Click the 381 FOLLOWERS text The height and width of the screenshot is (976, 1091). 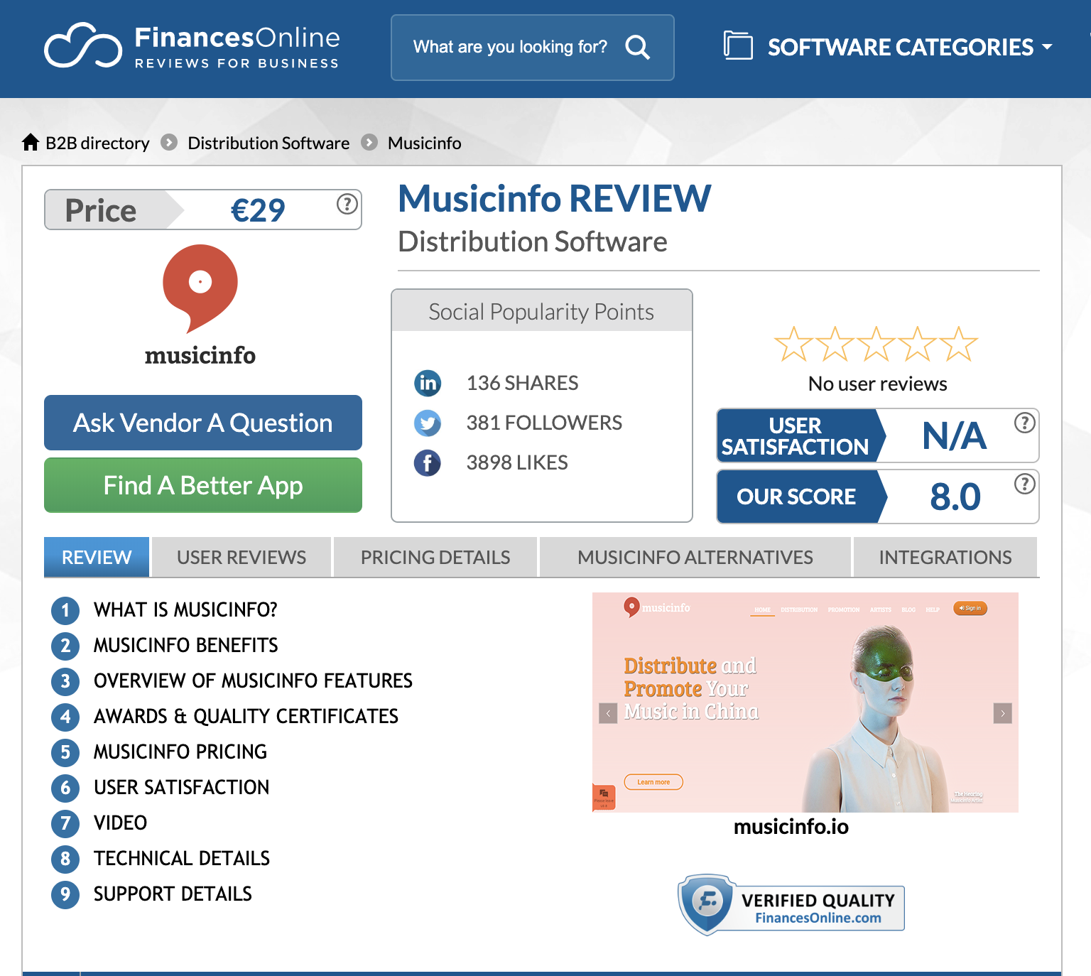tap(544, 423)
